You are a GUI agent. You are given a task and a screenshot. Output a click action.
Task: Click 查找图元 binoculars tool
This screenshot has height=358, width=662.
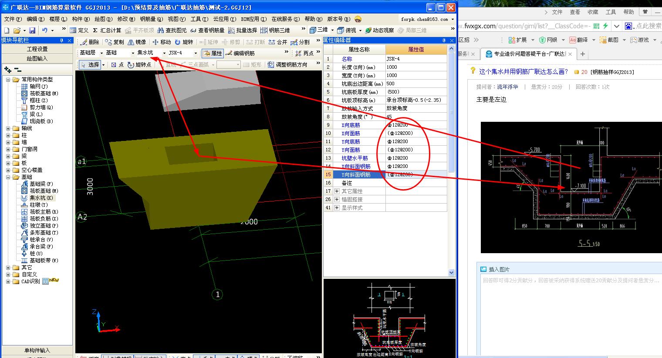point(172,30)
